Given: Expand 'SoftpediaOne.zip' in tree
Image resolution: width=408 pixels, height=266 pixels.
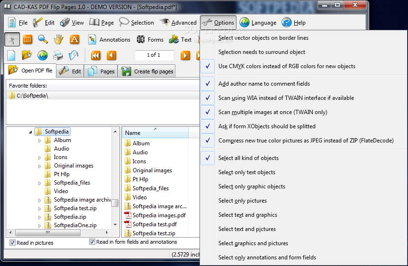Looking at the screenshot, I should point(39,226).
